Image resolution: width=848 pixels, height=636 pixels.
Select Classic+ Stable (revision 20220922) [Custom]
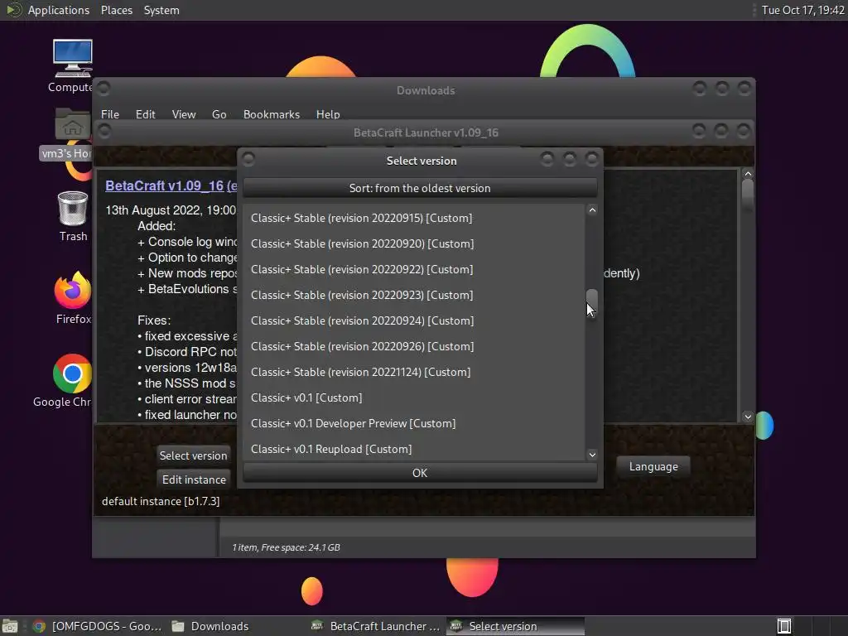point(414,269)
